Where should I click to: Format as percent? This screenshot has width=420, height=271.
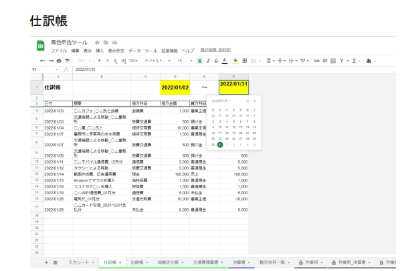(x=107, y=61)
